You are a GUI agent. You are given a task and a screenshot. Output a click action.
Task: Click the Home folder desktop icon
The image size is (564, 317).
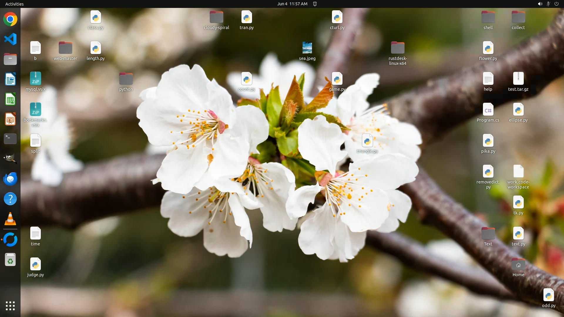pyautogui.click(x=518, y=264)
